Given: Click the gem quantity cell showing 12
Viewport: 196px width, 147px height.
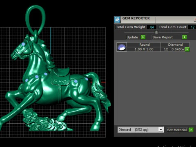Looking at the screenshot, I should pos(166,49).
